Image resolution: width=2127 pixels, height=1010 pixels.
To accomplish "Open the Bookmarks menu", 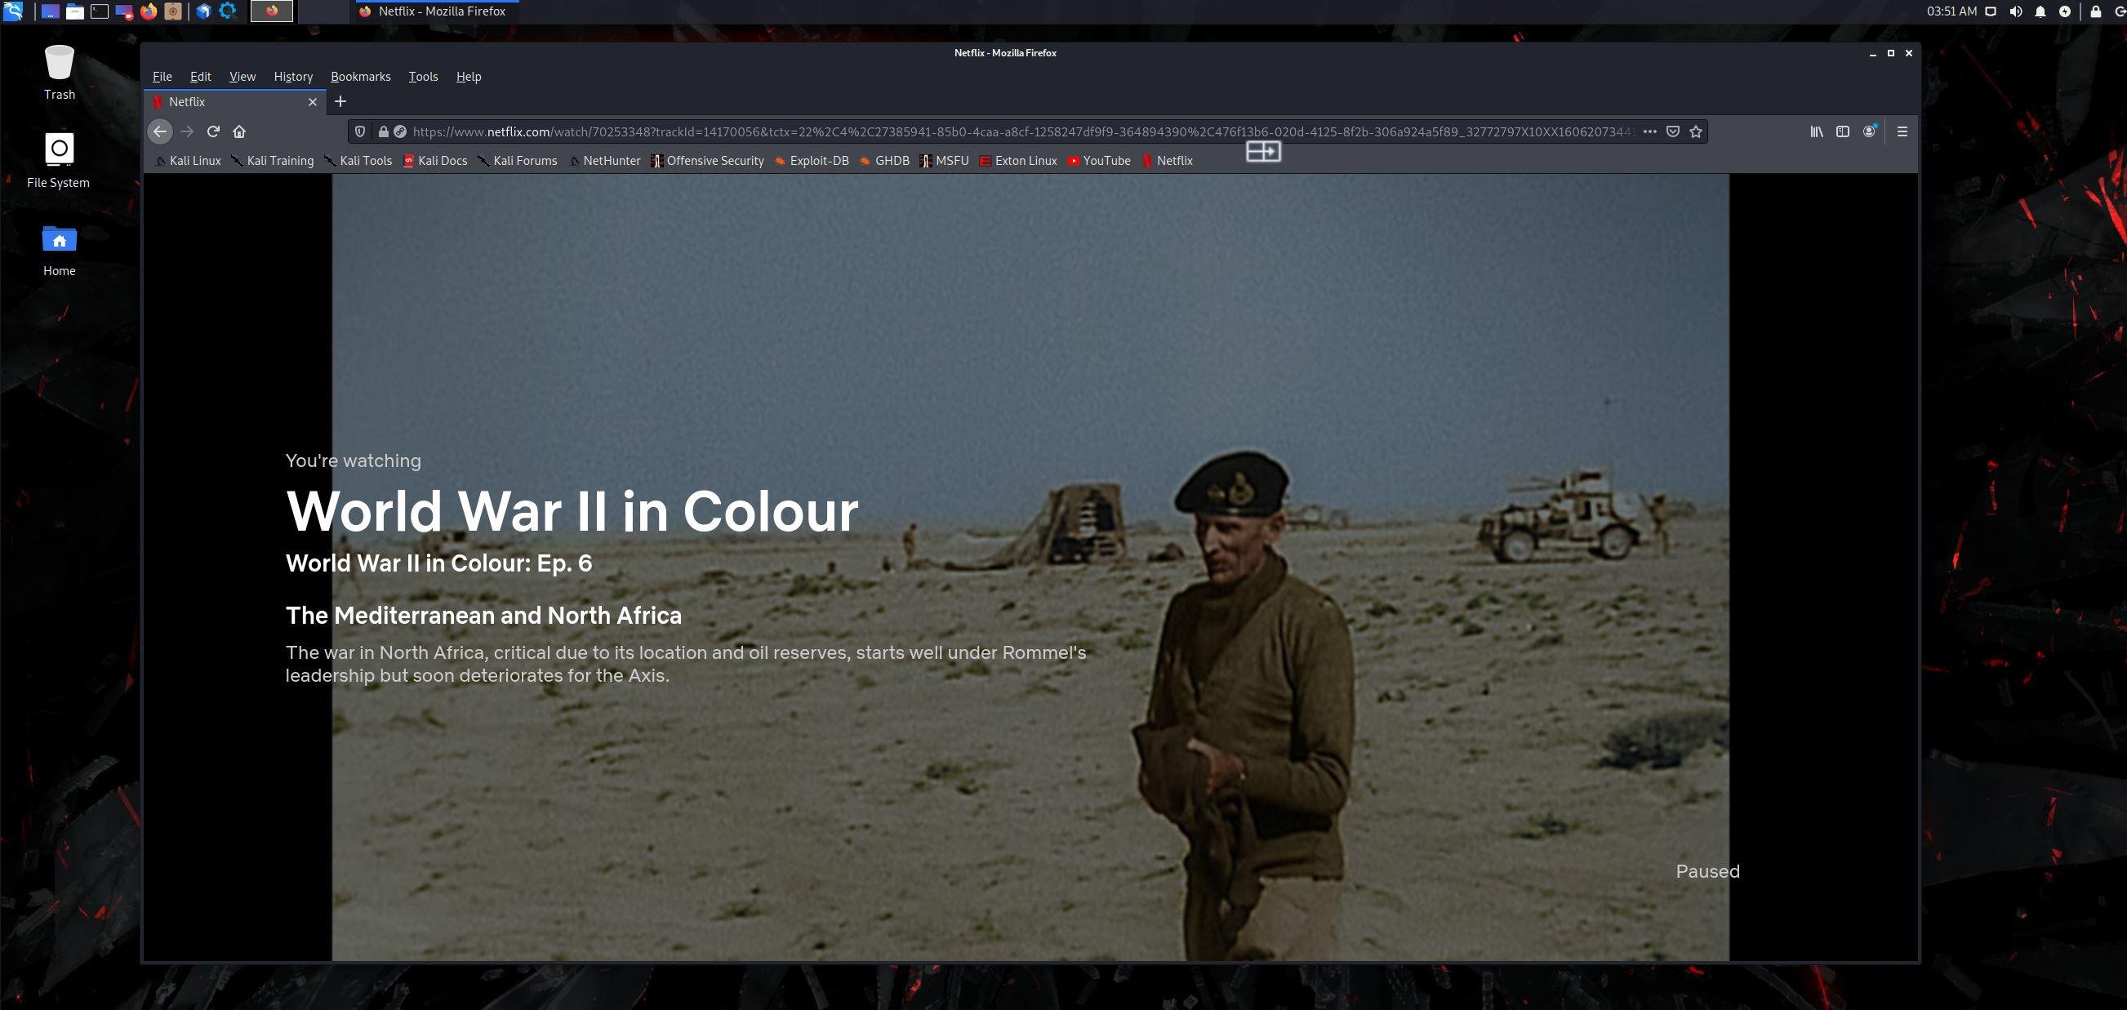I will tap(360, 77).
